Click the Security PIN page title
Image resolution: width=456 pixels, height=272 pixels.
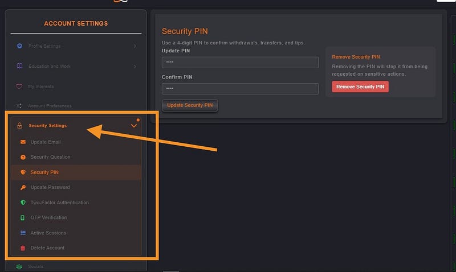click(185, 31)
